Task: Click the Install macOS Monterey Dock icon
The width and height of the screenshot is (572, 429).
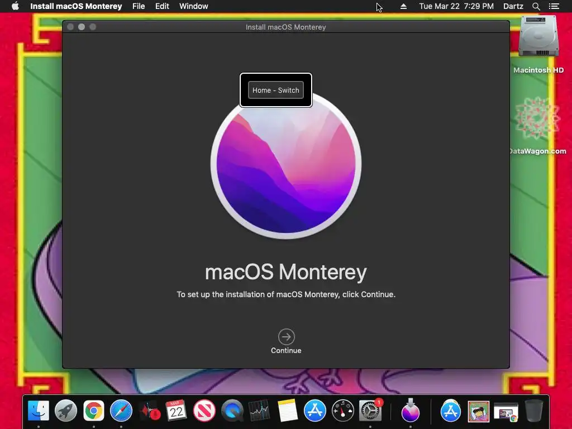Action: (x=411, y=411)
